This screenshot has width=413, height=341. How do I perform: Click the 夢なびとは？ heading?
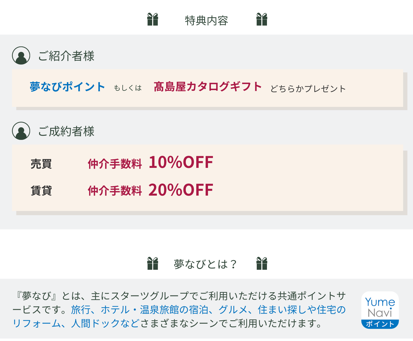[205, 264]
